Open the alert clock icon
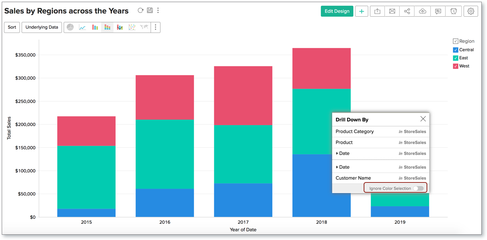 (x=453, y=11)
